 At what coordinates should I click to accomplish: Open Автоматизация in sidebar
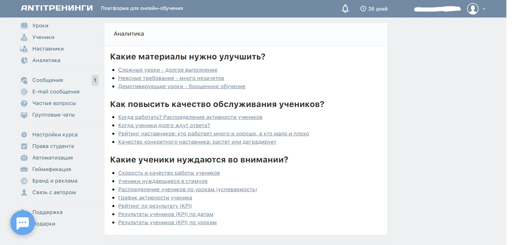tap(53, 158)
